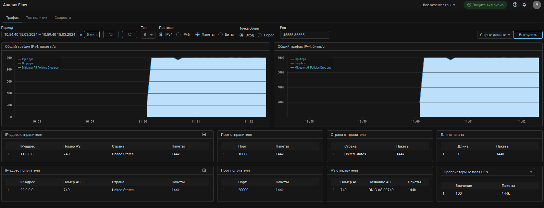Expand the 'Проприетарные поля PEN' dropdown
This screenshot has width=544, height=208.
coord(488,172)
